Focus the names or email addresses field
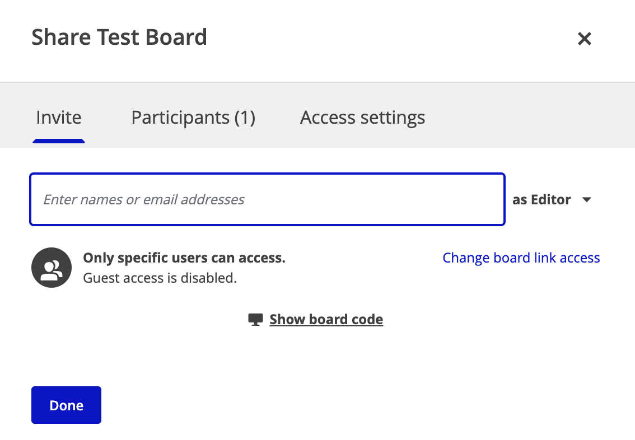The height and width of the screenshot is (440, 635). point(268,199)
